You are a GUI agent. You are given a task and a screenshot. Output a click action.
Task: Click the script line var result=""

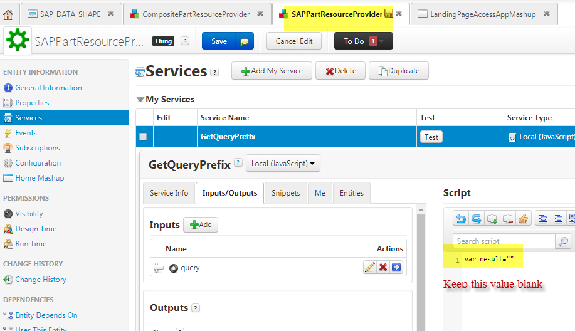pyautogui.click(x=489, y=259)
